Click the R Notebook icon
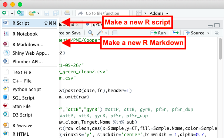Image resolution: width=224 pixels, height=138 pixels. [x=6, y=33]
